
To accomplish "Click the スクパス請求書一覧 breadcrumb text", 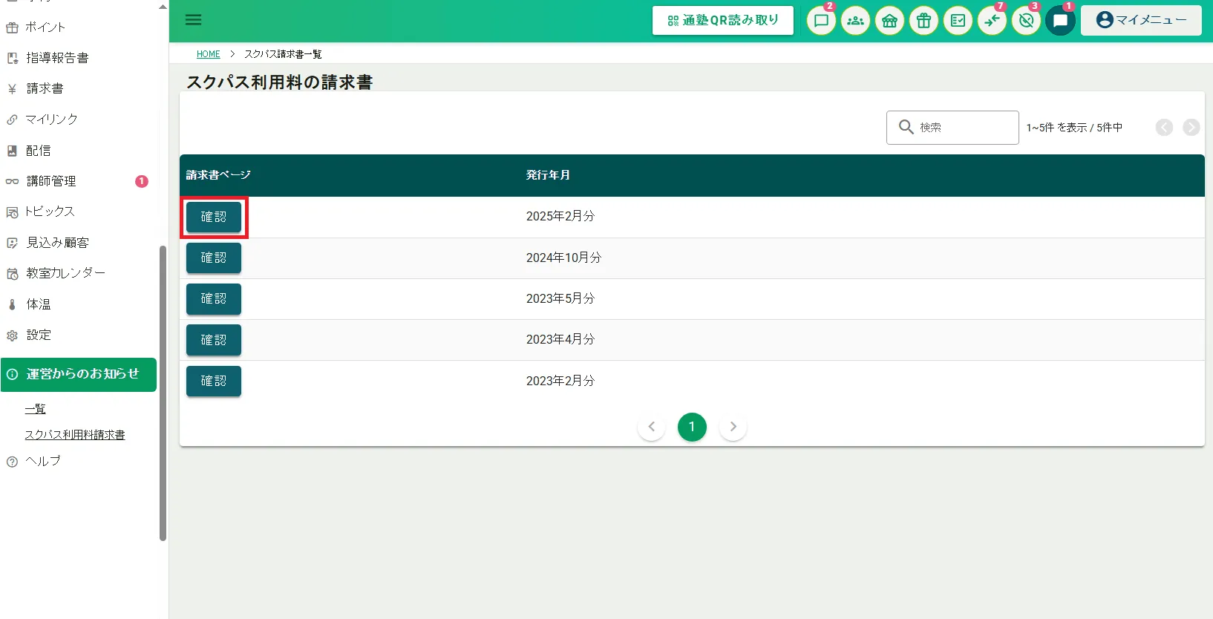I will 283,54.
